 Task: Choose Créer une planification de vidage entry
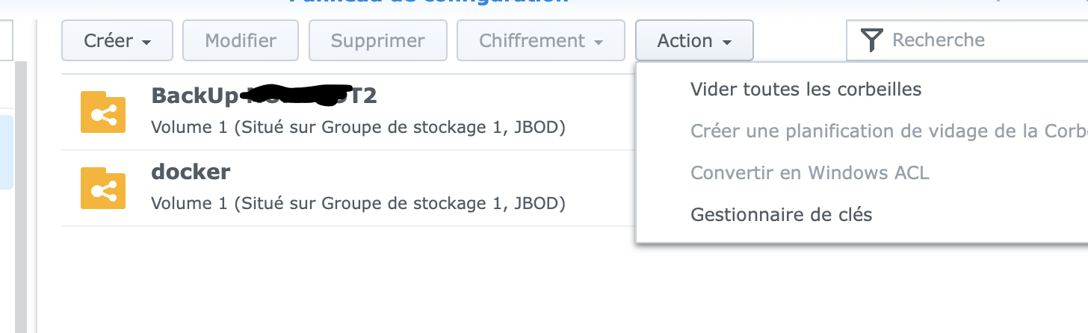[888, 131]
